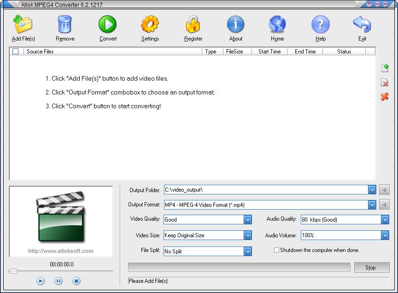Open the Video Quality dropdown
The height and width of the screenshot is (293, 398).
[247, 220]
